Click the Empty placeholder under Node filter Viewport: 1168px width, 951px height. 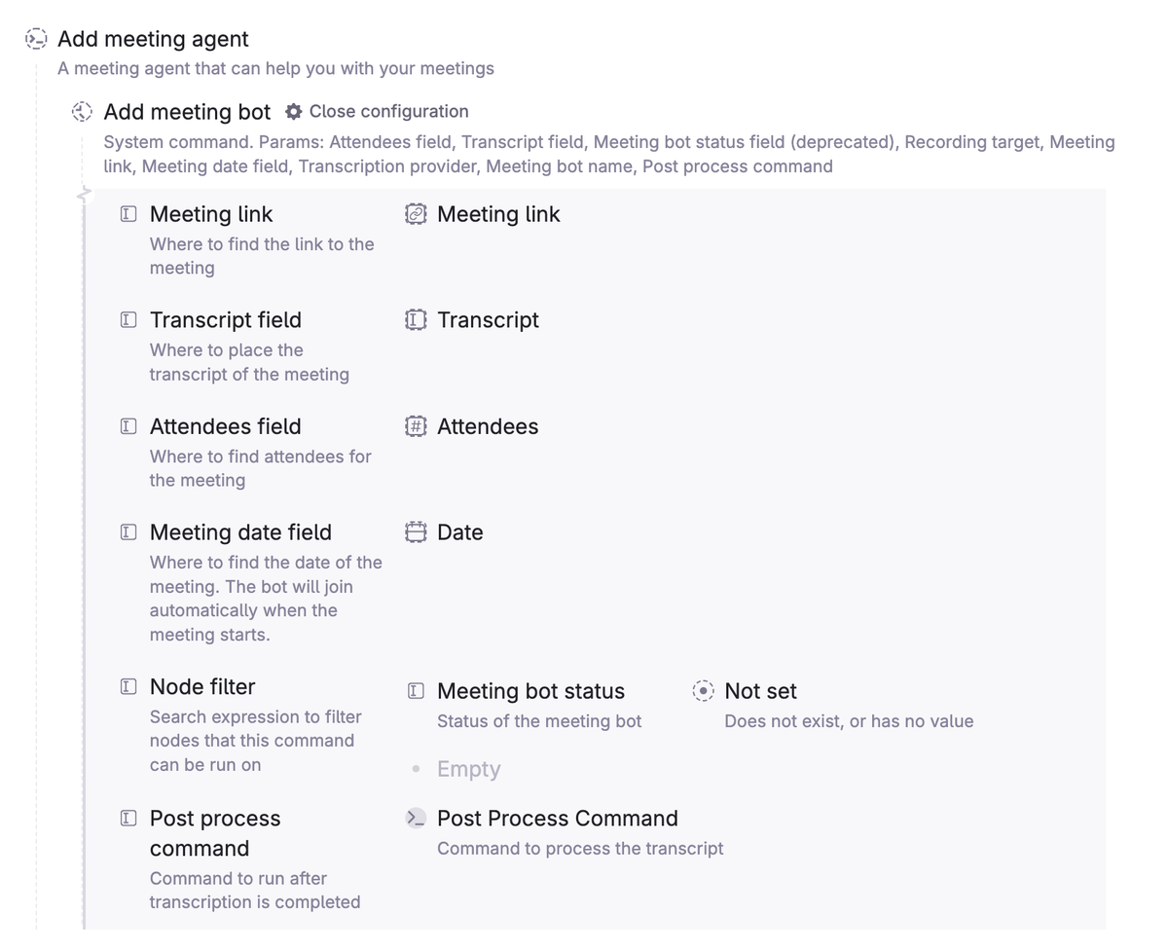click(x=468, y=769)
